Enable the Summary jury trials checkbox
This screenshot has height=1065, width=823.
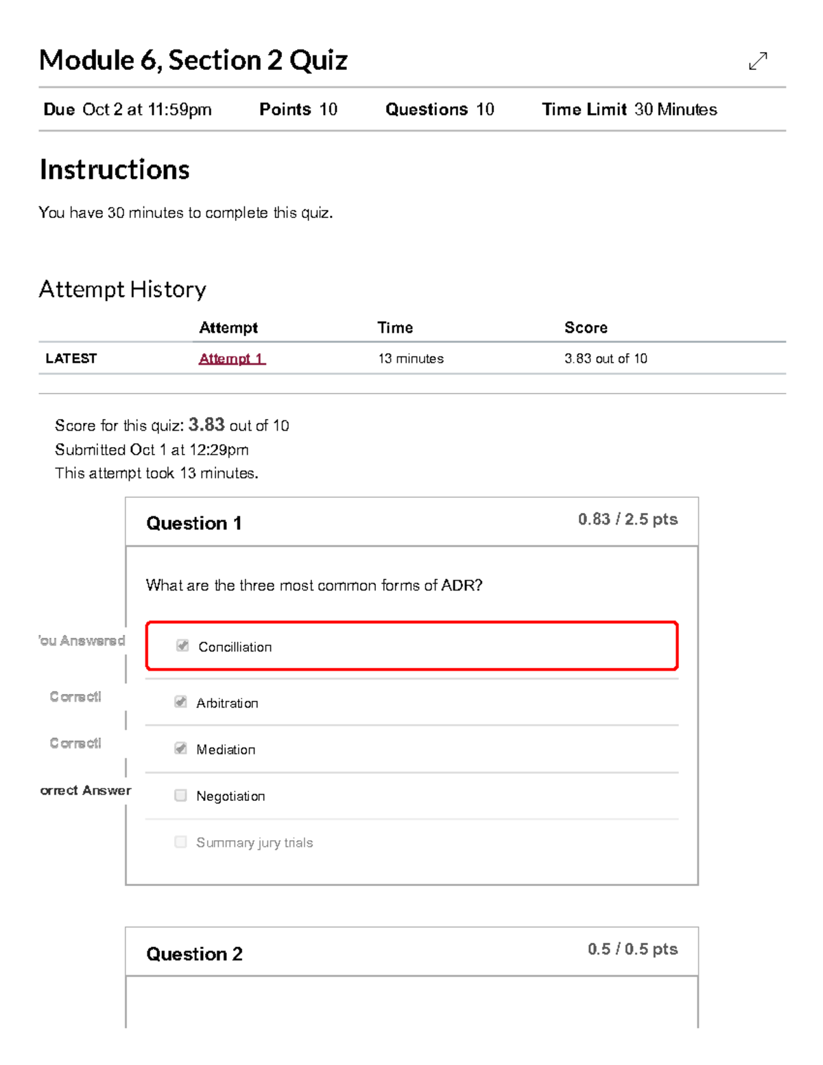181,841
